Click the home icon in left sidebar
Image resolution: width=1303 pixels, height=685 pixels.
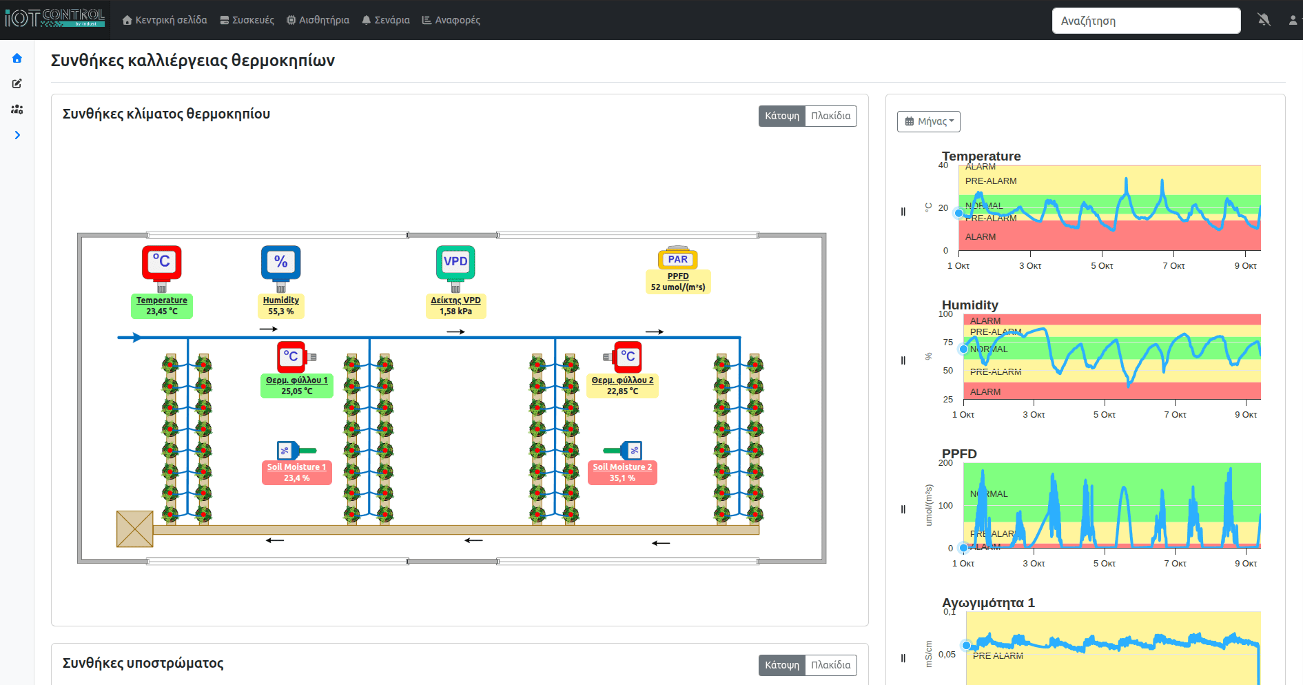coord(17,59)
